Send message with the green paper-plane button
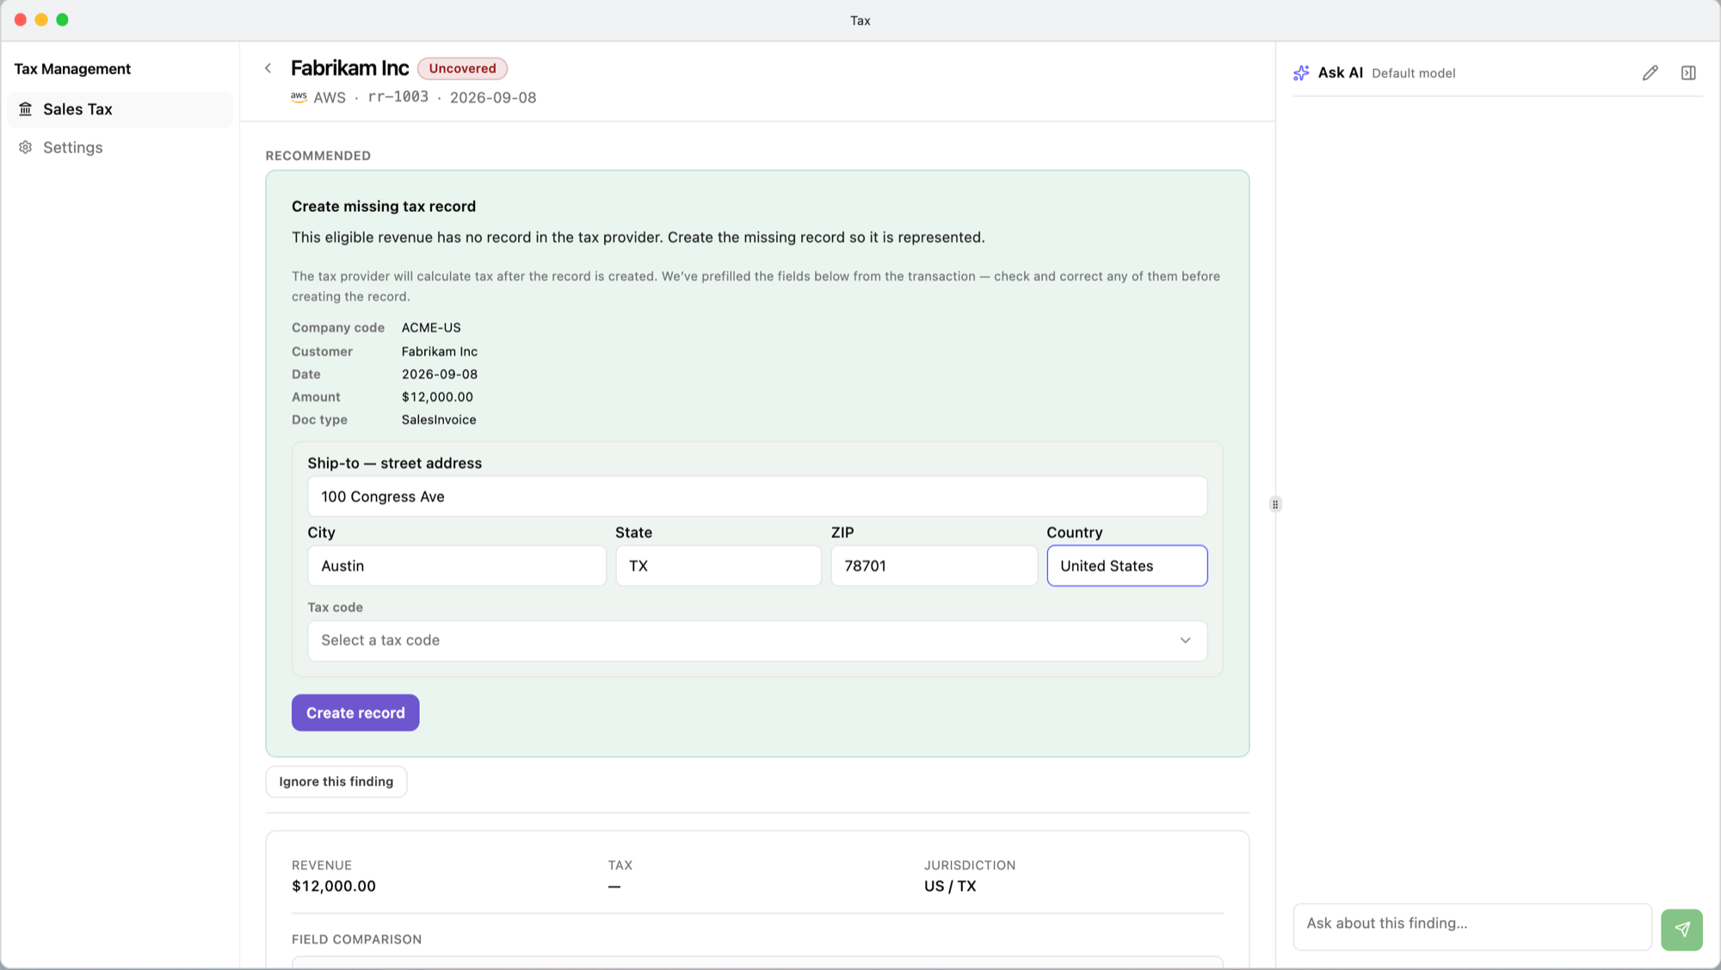The image size is (1721, 970). [1681, 930]
